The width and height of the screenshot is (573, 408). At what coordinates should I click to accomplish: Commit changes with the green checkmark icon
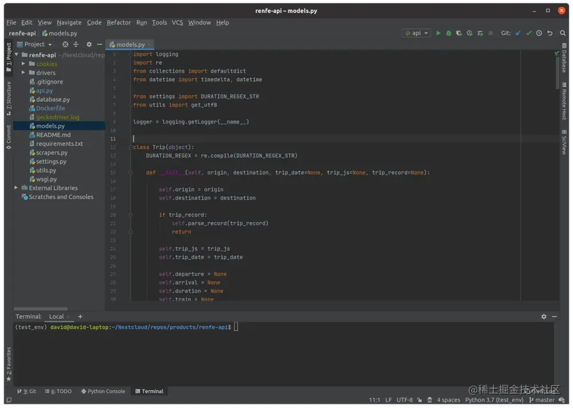click(x=528, y=33)
